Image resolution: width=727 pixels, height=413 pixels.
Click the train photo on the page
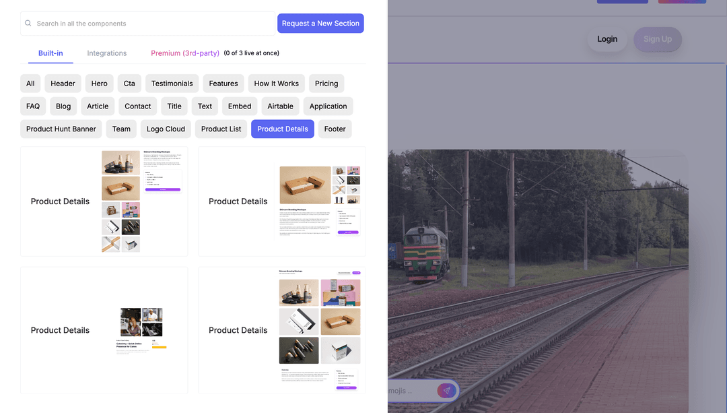[x=538, y=281]
